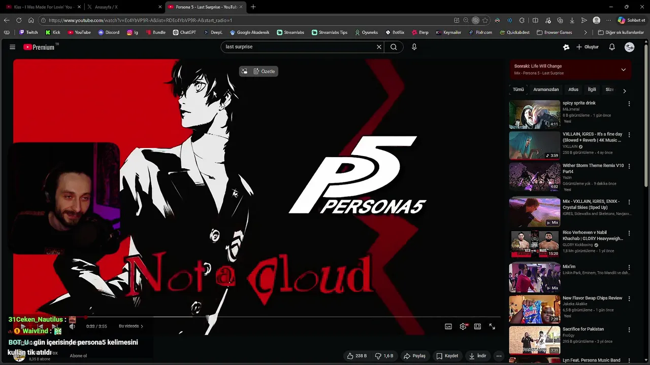The width and height of the screenshot is (650, 365).
Task: Select the Tümü filter chip
Action: point(518,89)
